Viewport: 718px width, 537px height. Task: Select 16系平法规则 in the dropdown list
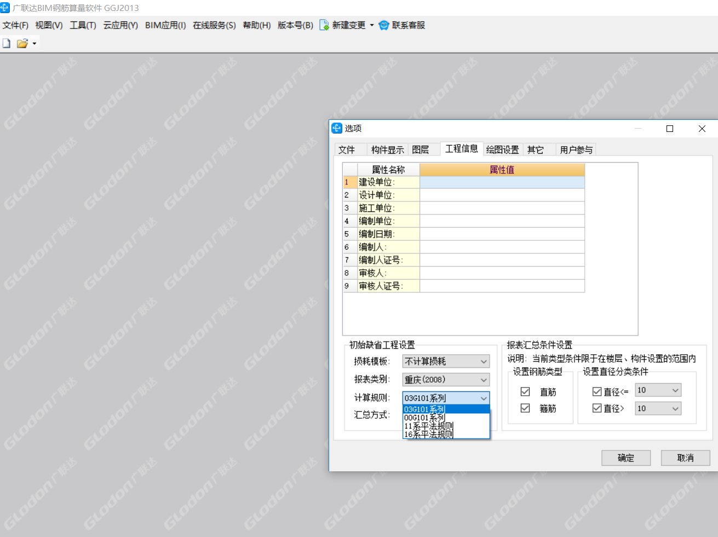click(x=446, y=435)
